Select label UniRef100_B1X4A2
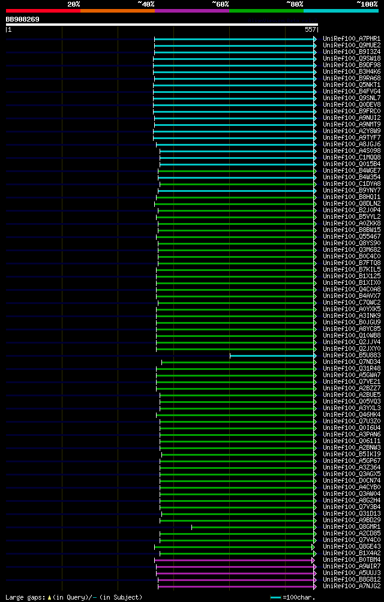This screenshot has width=384, height=602. tap(352, 553)
